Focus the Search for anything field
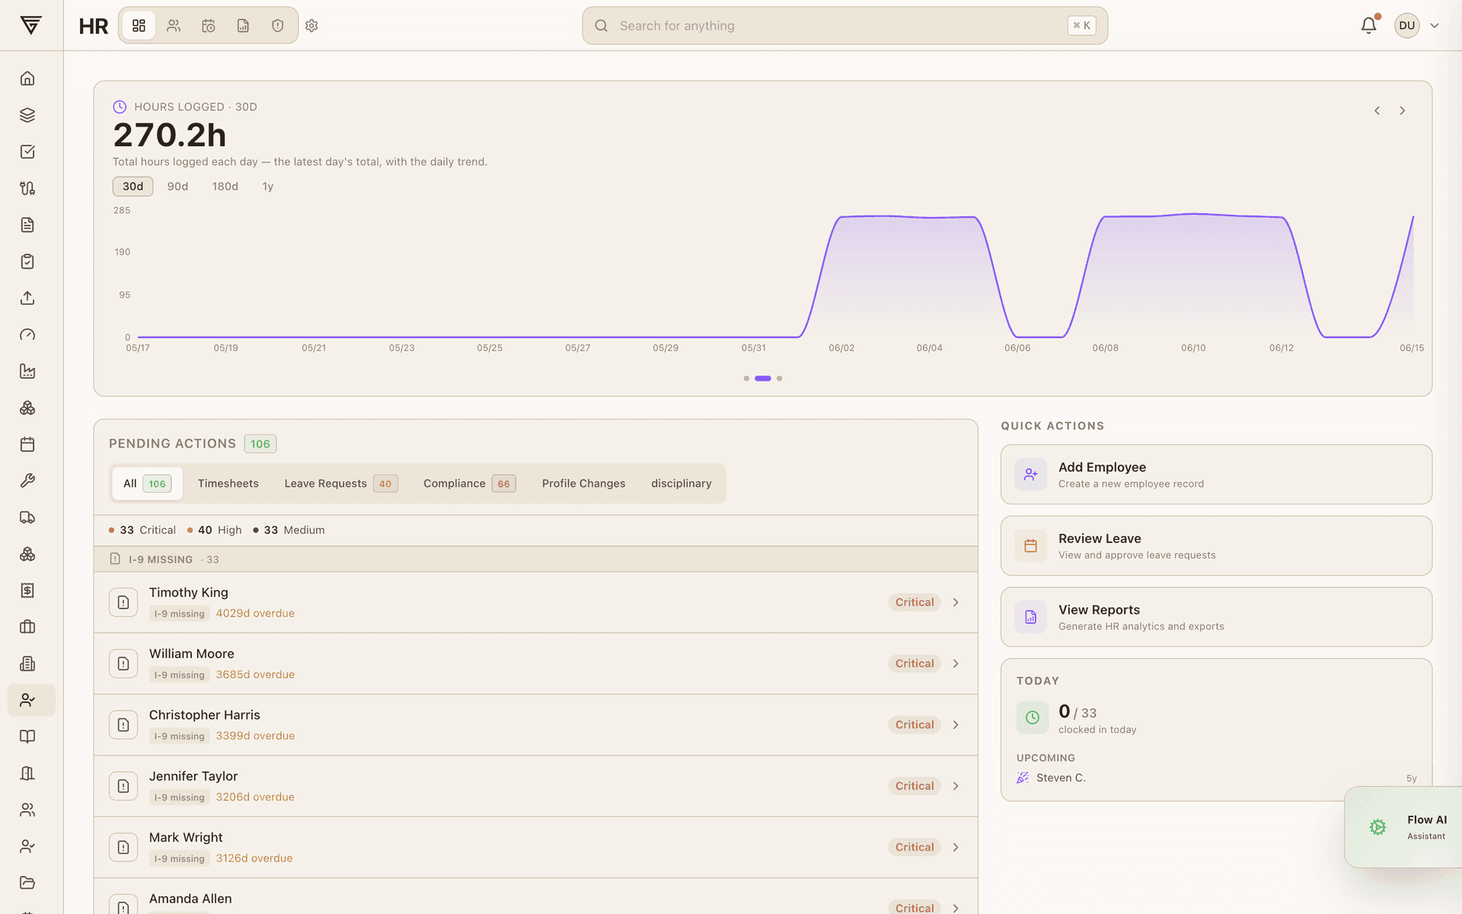The width and height of the screenshot is (1462, 914). (x=844, y=26)
